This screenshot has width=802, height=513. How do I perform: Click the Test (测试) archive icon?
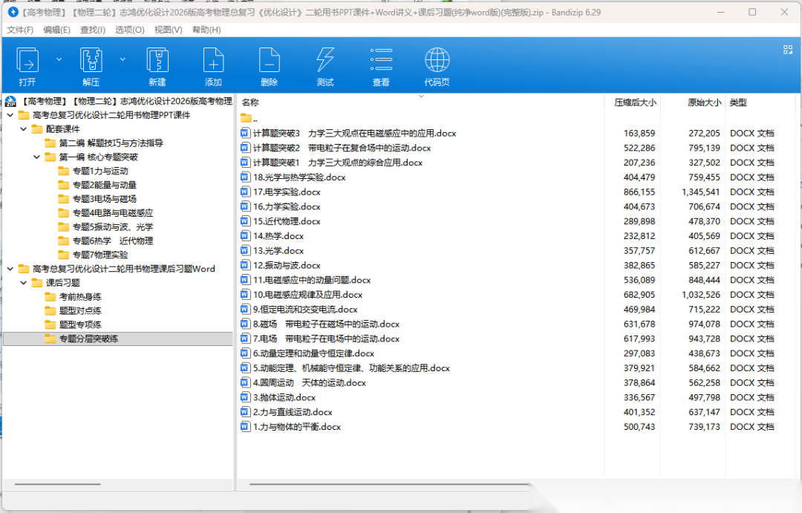point(325,61)
